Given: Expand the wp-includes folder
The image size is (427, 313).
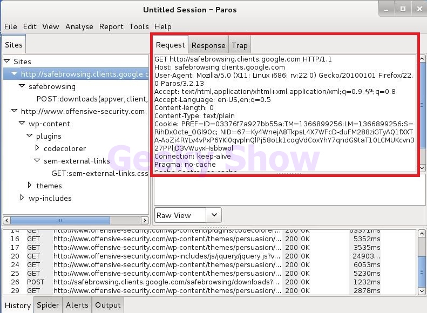Looking at the screenshot, I should (22, 198).
